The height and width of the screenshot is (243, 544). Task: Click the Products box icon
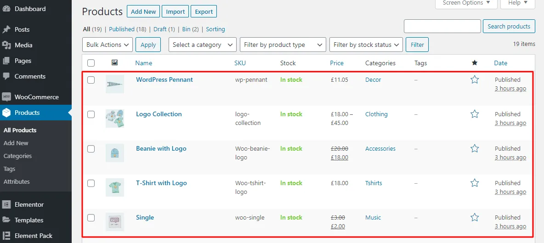pyautogui.click(x=6, y=113)
